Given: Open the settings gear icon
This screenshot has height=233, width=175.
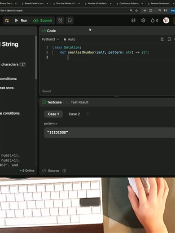Looking at the screenshot, I should pyautogui.click(x=143, y=21).
